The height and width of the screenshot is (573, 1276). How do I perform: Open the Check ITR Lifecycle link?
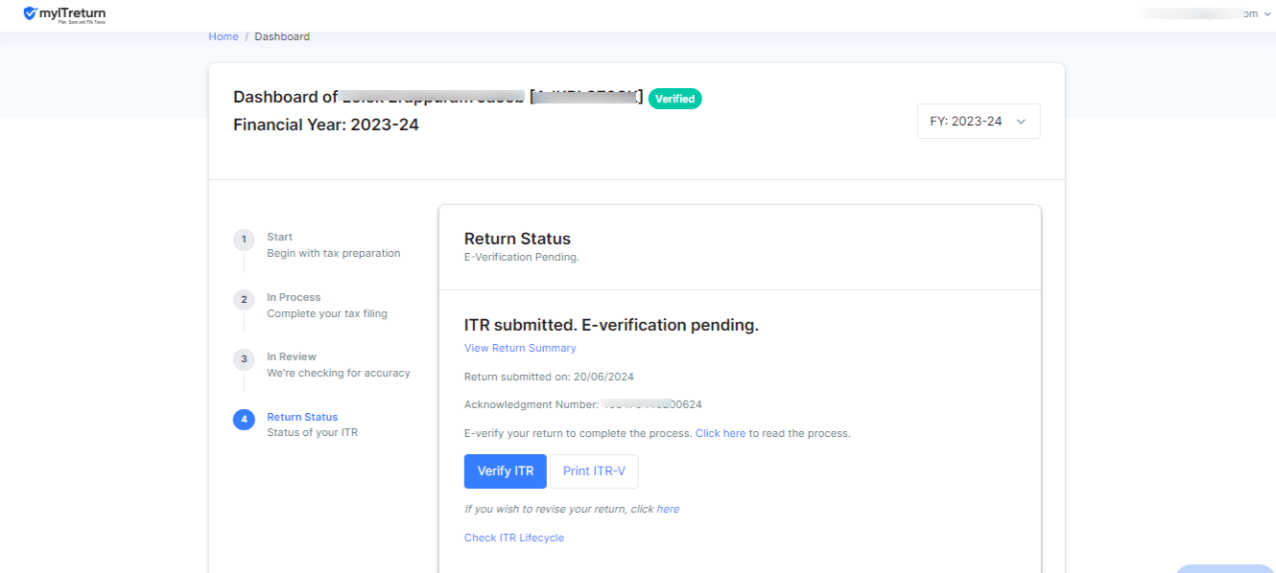[x=514, y=537]
